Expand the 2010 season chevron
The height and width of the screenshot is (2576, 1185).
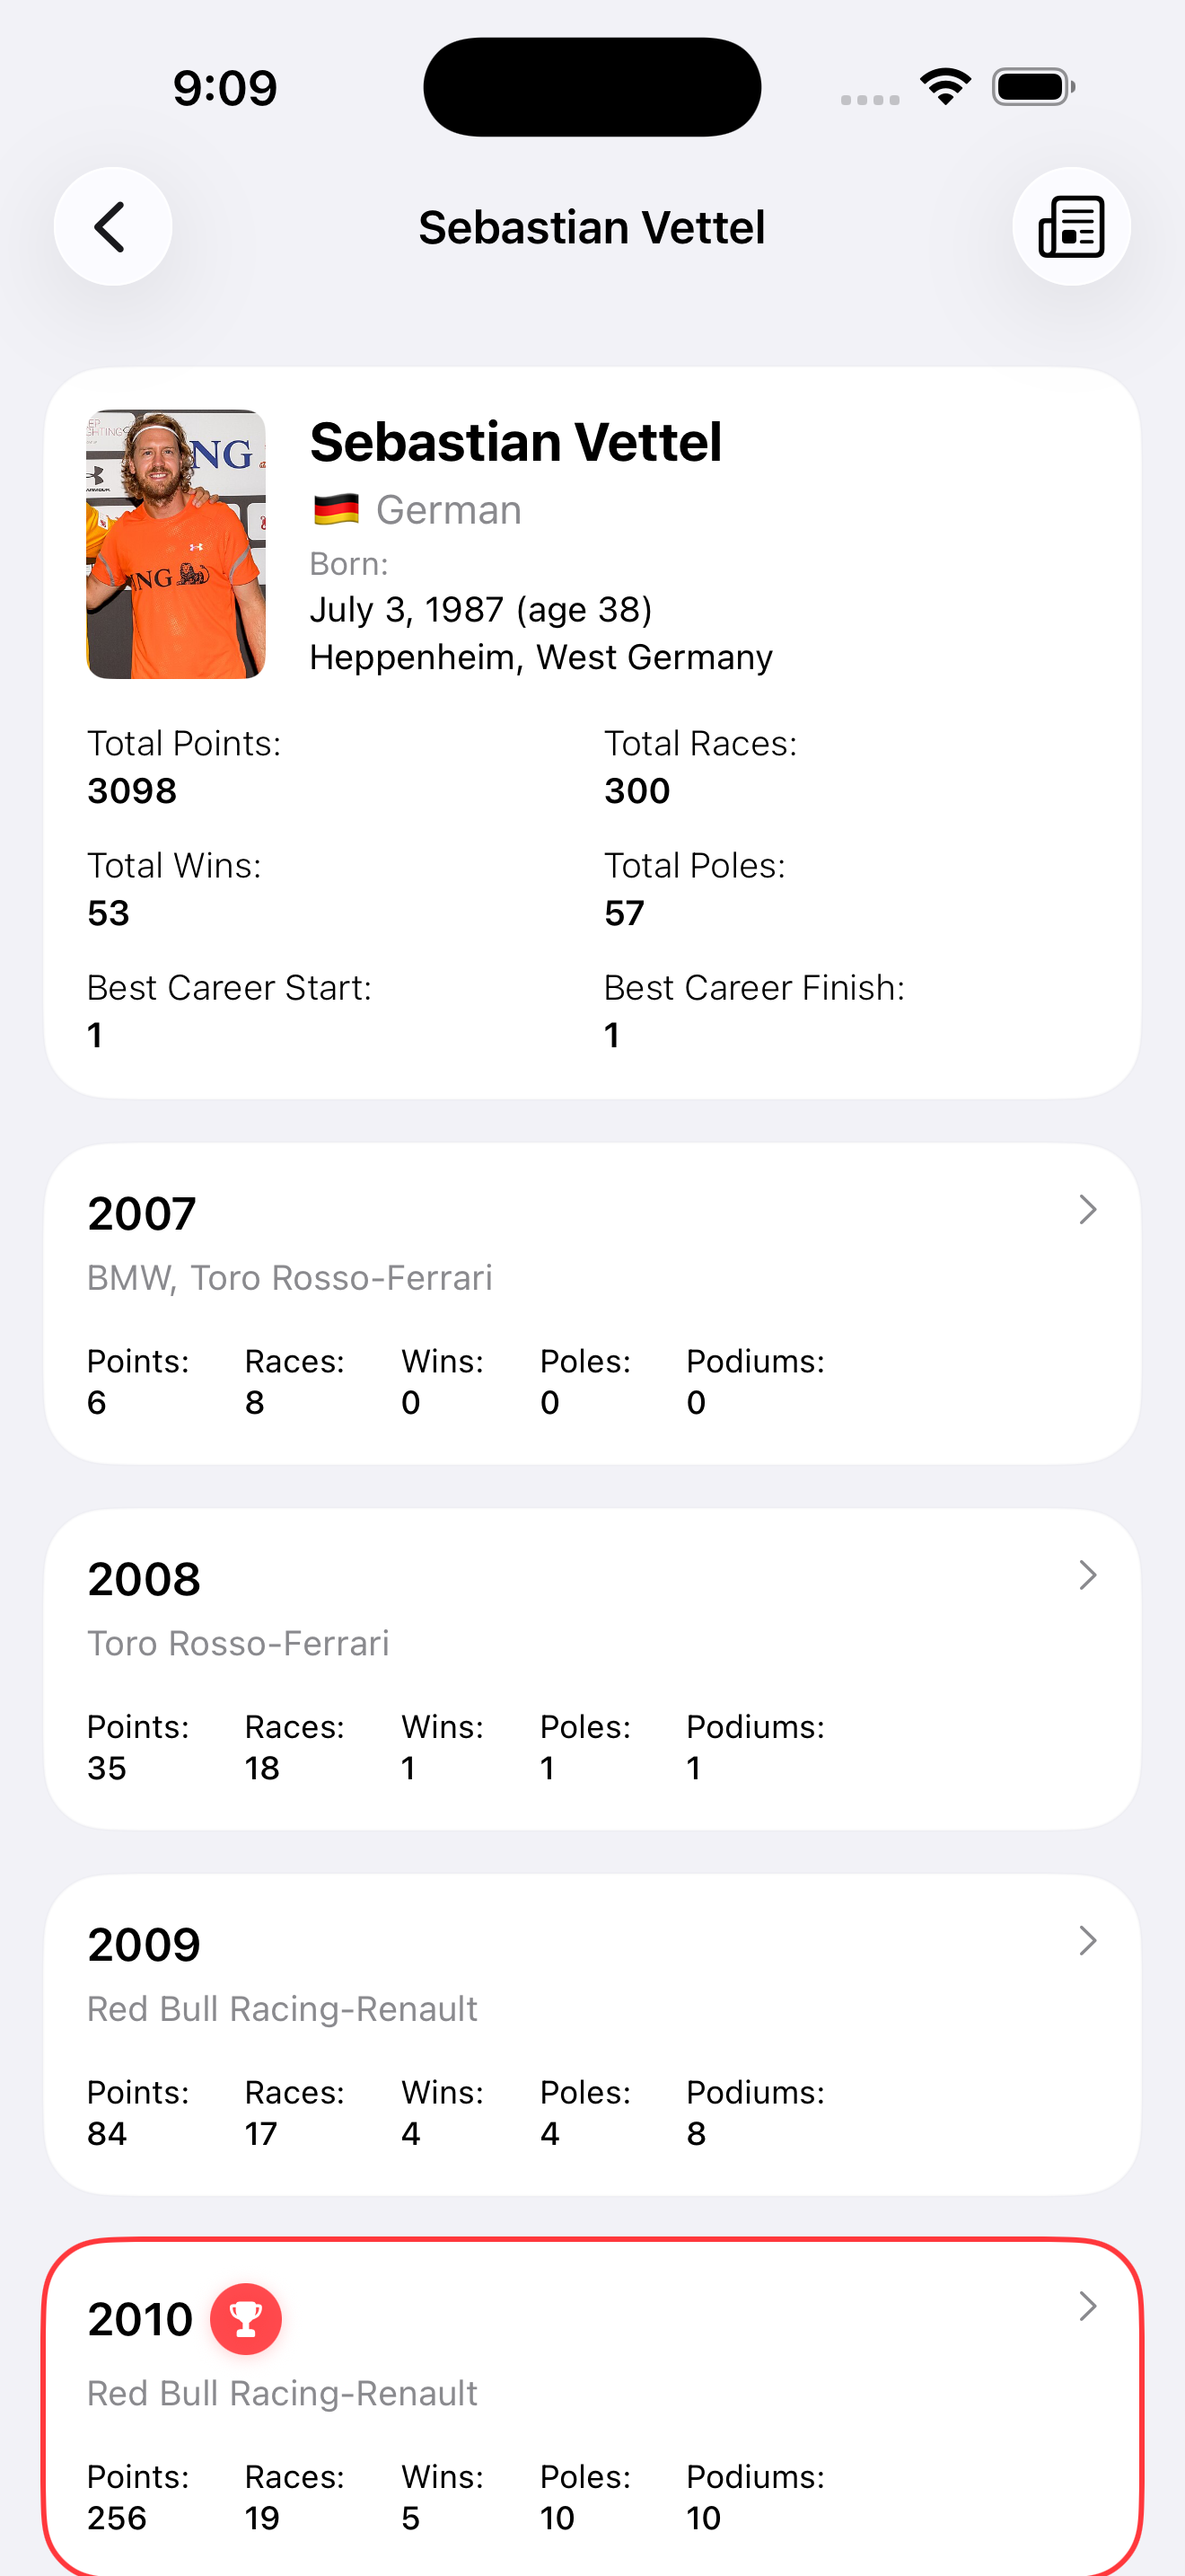(1088, 2306)
